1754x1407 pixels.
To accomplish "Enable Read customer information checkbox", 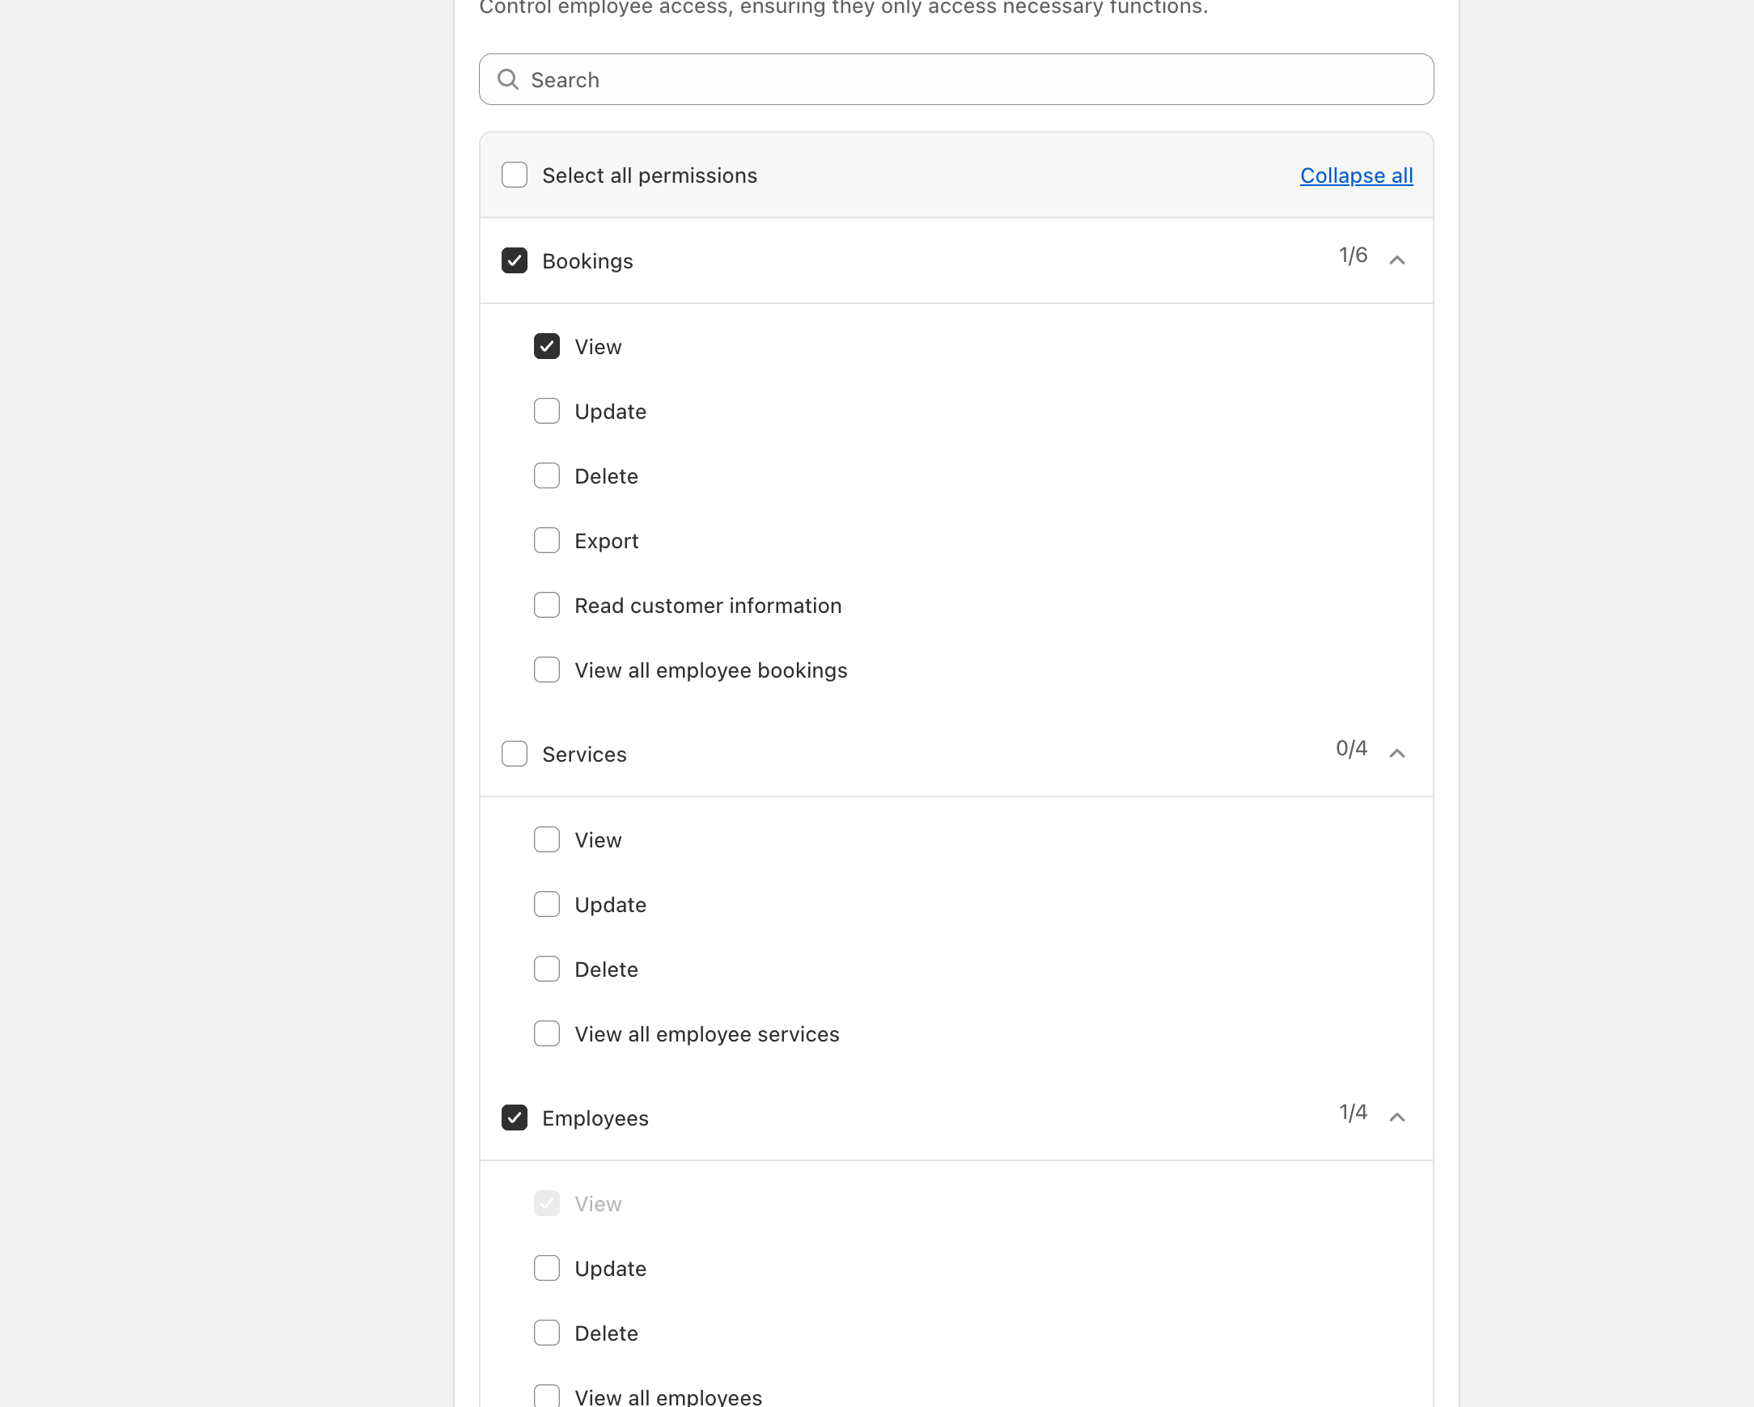I will pyautogui.click(x=547, y=605).
